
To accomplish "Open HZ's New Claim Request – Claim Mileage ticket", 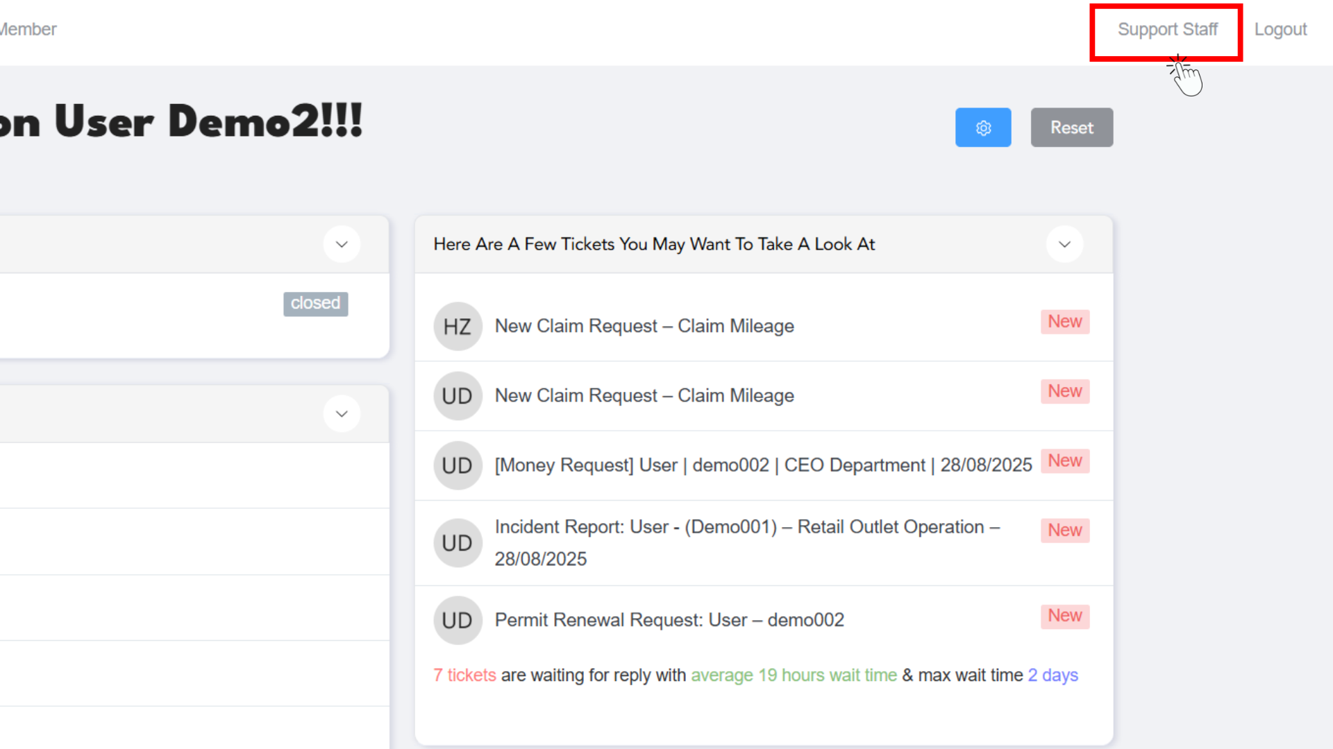I will click(644, 326).
